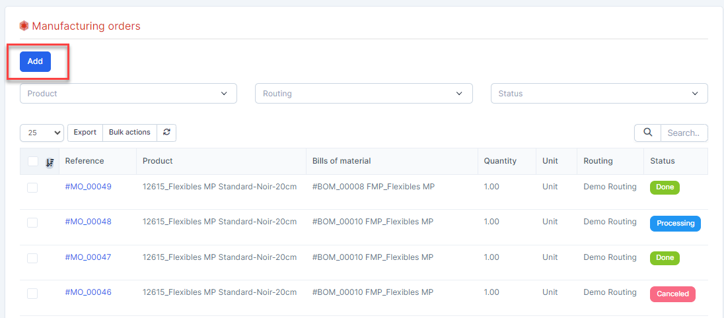The height and width of the screenshot is (318, 724).
Task: Open the Status filter dropdown
Action: (x=598, y=94)
